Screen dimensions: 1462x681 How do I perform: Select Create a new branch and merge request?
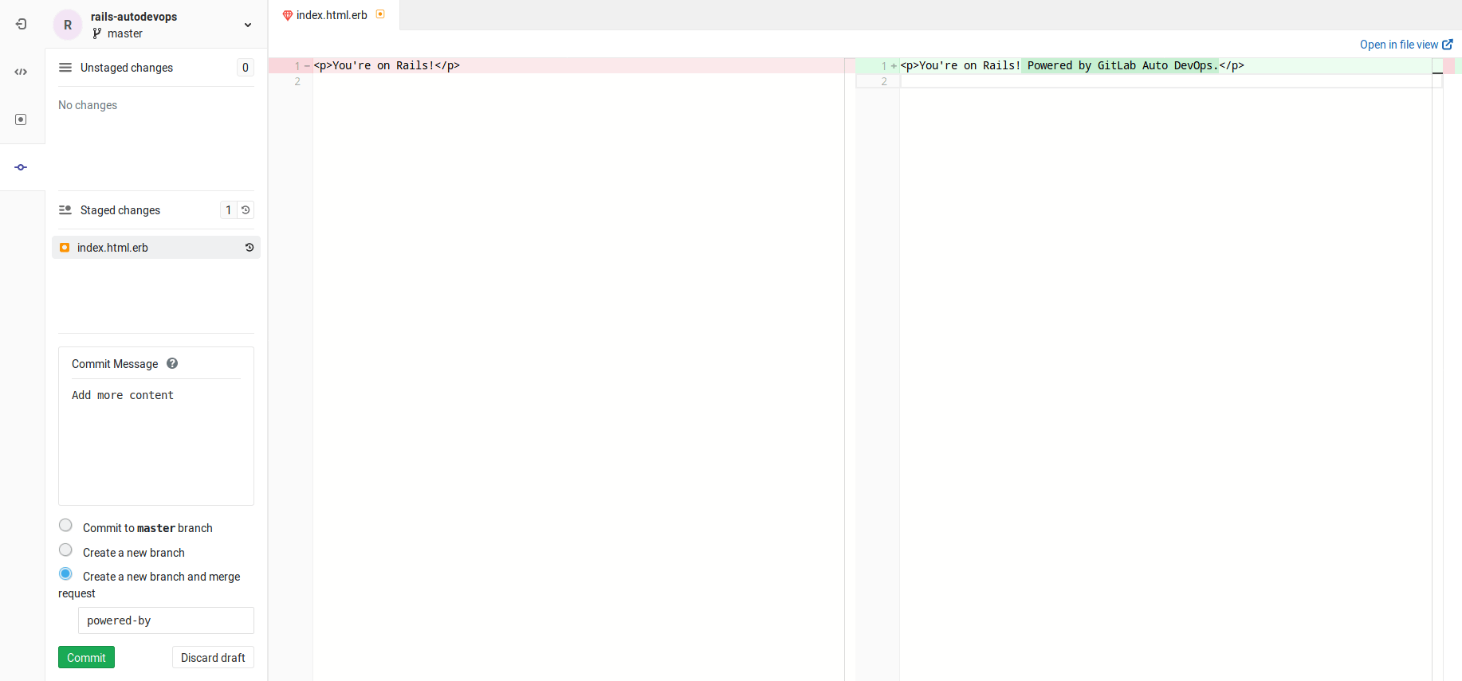[66, 574]
